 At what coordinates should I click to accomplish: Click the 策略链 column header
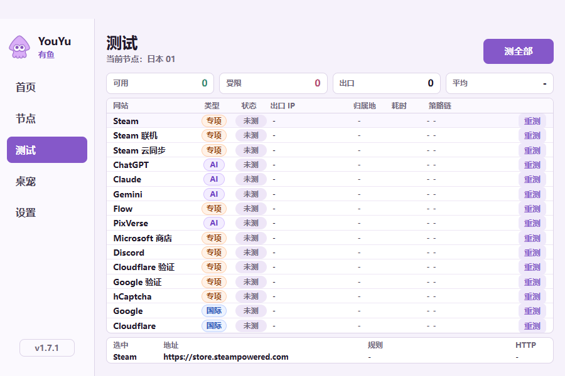point(440,106)
